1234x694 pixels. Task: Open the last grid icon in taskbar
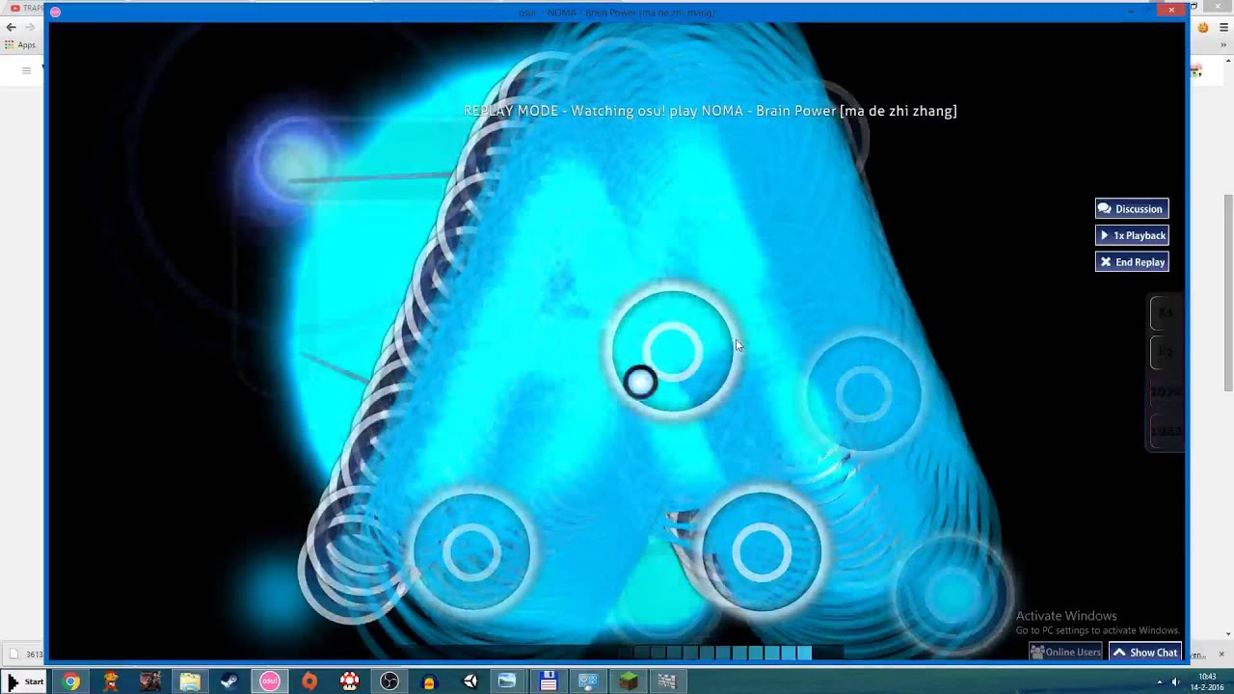click(667, 681)
